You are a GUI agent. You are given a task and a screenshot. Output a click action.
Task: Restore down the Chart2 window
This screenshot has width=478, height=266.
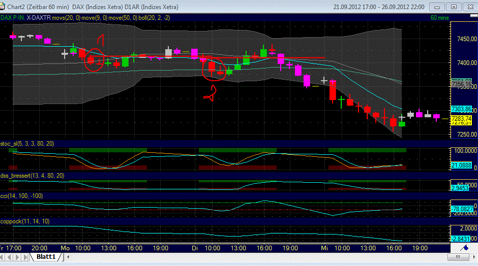pos(454,7)
